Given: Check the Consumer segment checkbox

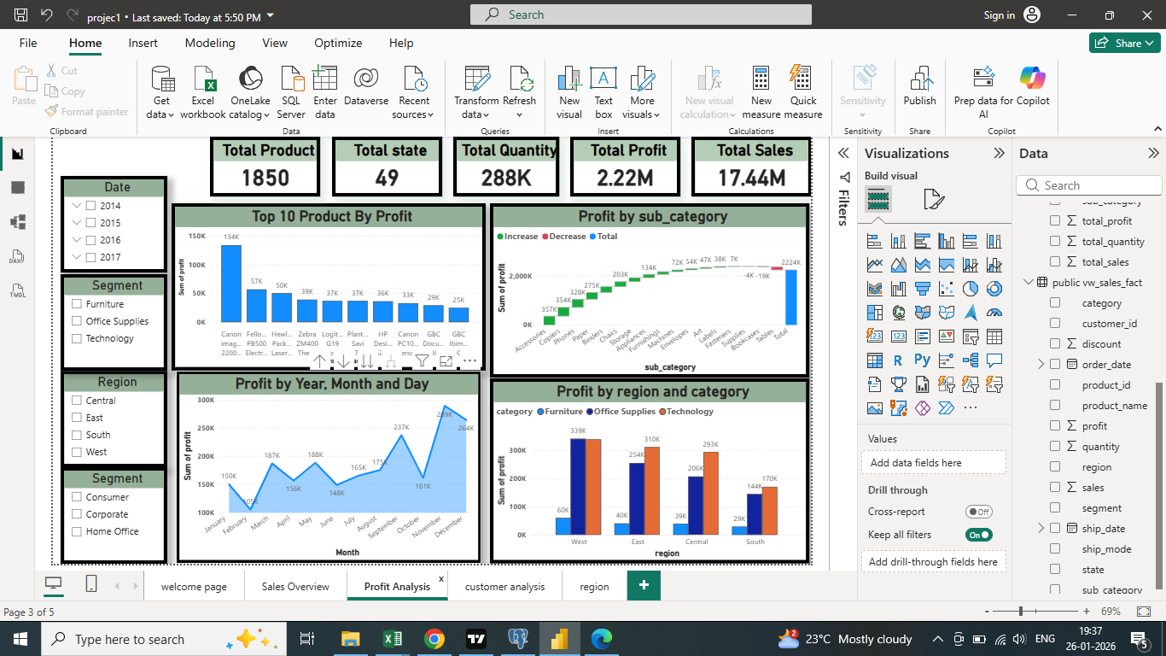Looking at the screenshot, I should [78, 497].
